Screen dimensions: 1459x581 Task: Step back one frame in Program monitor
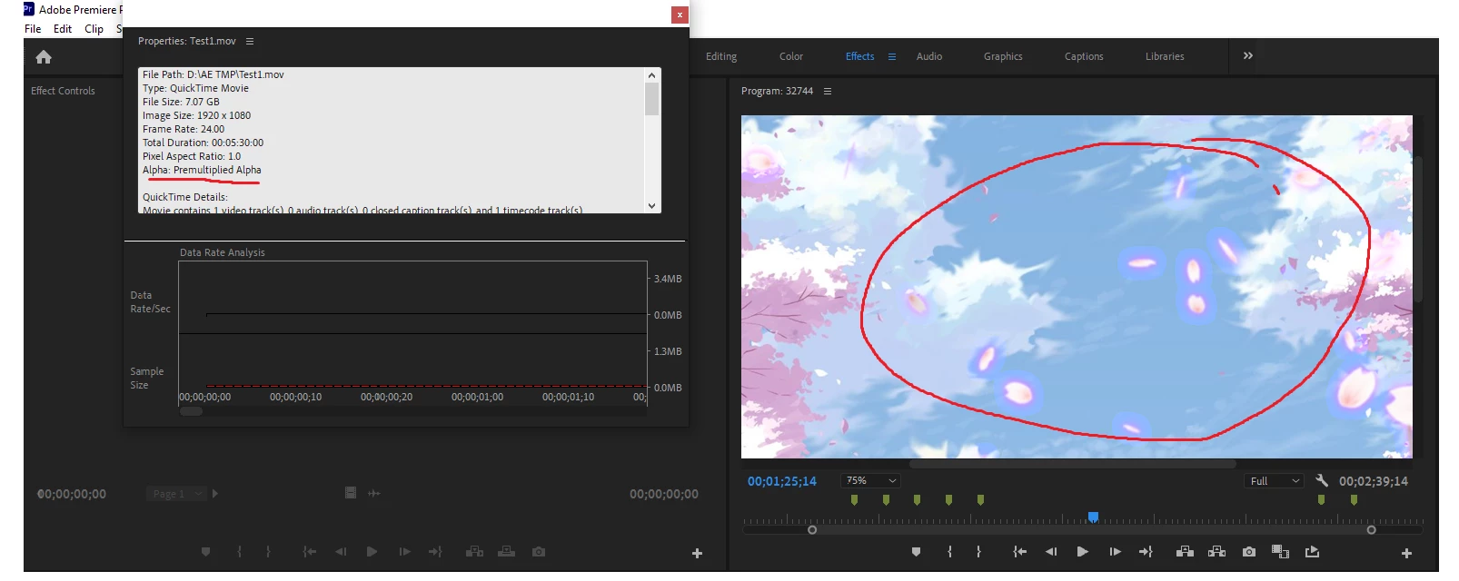[1051, 552]
